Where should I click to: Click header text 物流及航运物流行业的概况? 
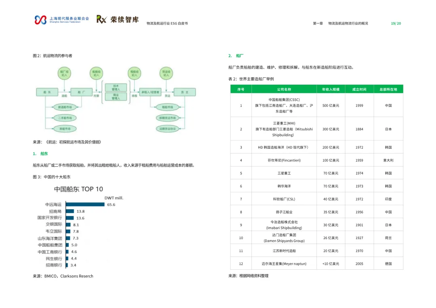(x=348, y=23)
